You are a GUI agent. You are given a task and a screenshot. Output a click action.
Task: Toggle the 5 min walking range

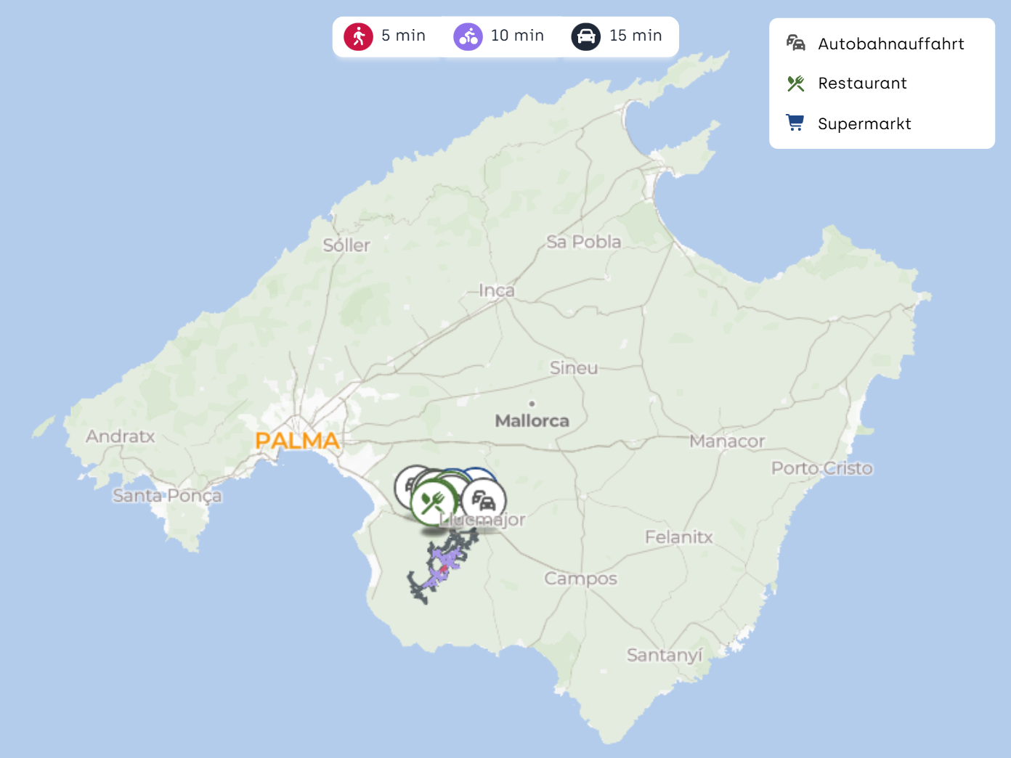coord(403,36)
